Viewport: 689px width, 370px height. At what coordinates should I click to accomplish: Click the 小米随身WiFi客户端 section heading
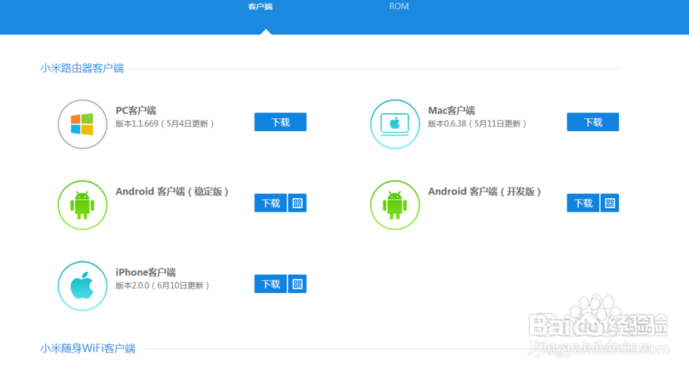coord(88,348)
